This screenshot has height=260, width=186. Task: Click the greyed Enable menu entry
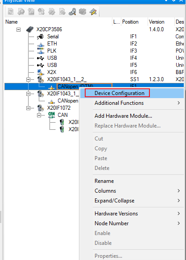tap(132, 233)
